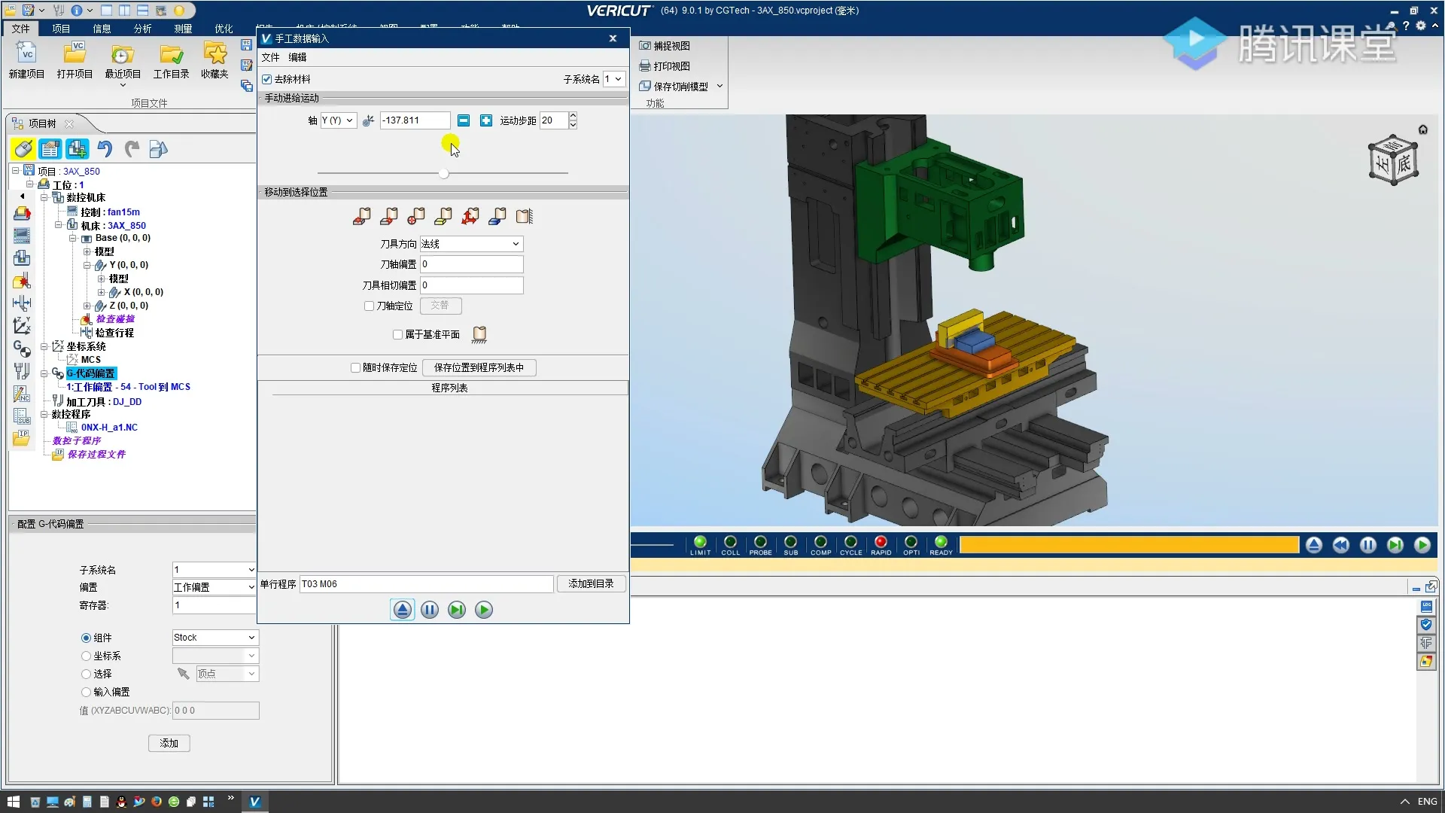Select the 坐标系 radio button

86,656
